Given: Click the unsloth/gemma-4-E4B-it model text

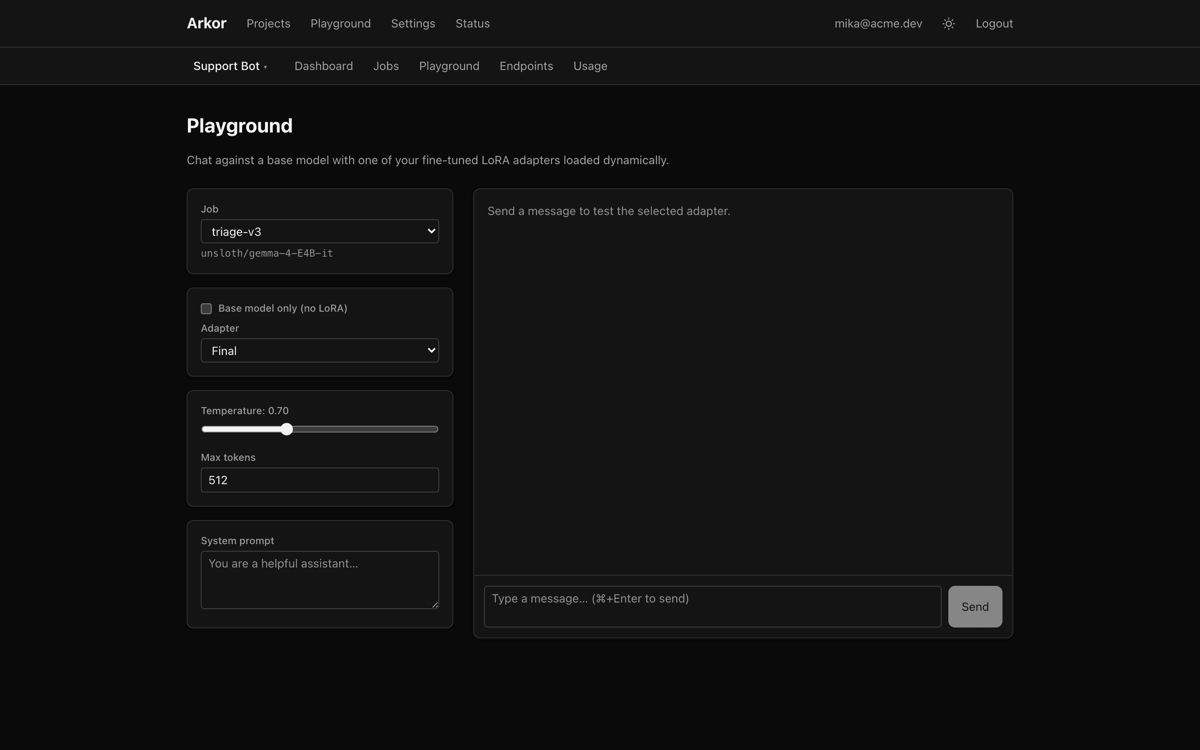Looking at the screenshot, I should tap(267, 253).
